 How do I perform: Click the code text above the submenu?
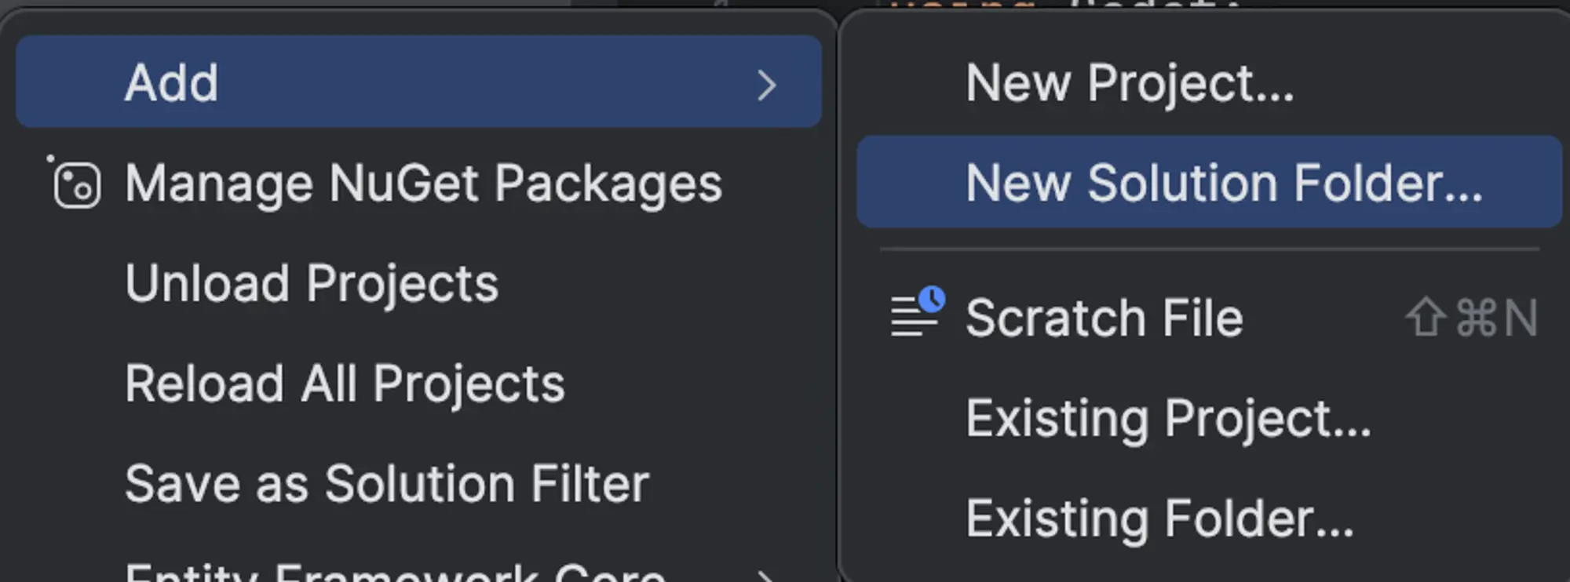[1068, 4]
